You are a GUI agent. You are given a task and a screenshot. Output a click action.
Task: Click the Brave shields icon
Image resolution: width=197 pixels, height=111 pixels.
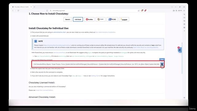pyautogui.click(x=142, y=10)
